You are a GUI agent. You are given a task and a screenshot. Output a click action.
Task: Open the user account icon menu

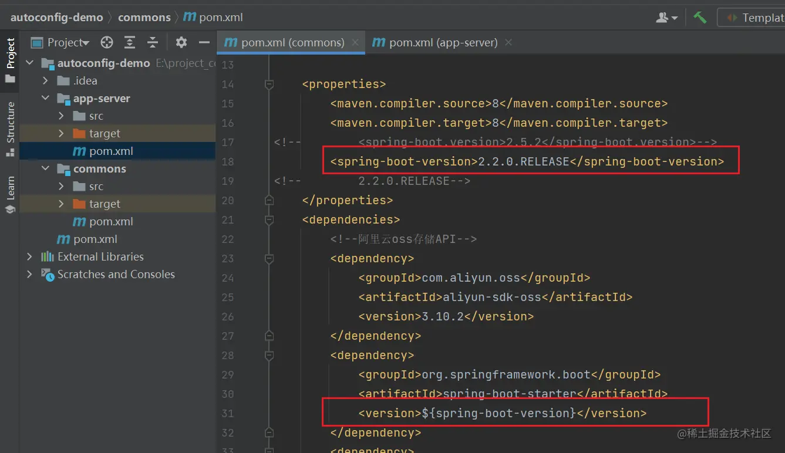(x=667, y=18)
